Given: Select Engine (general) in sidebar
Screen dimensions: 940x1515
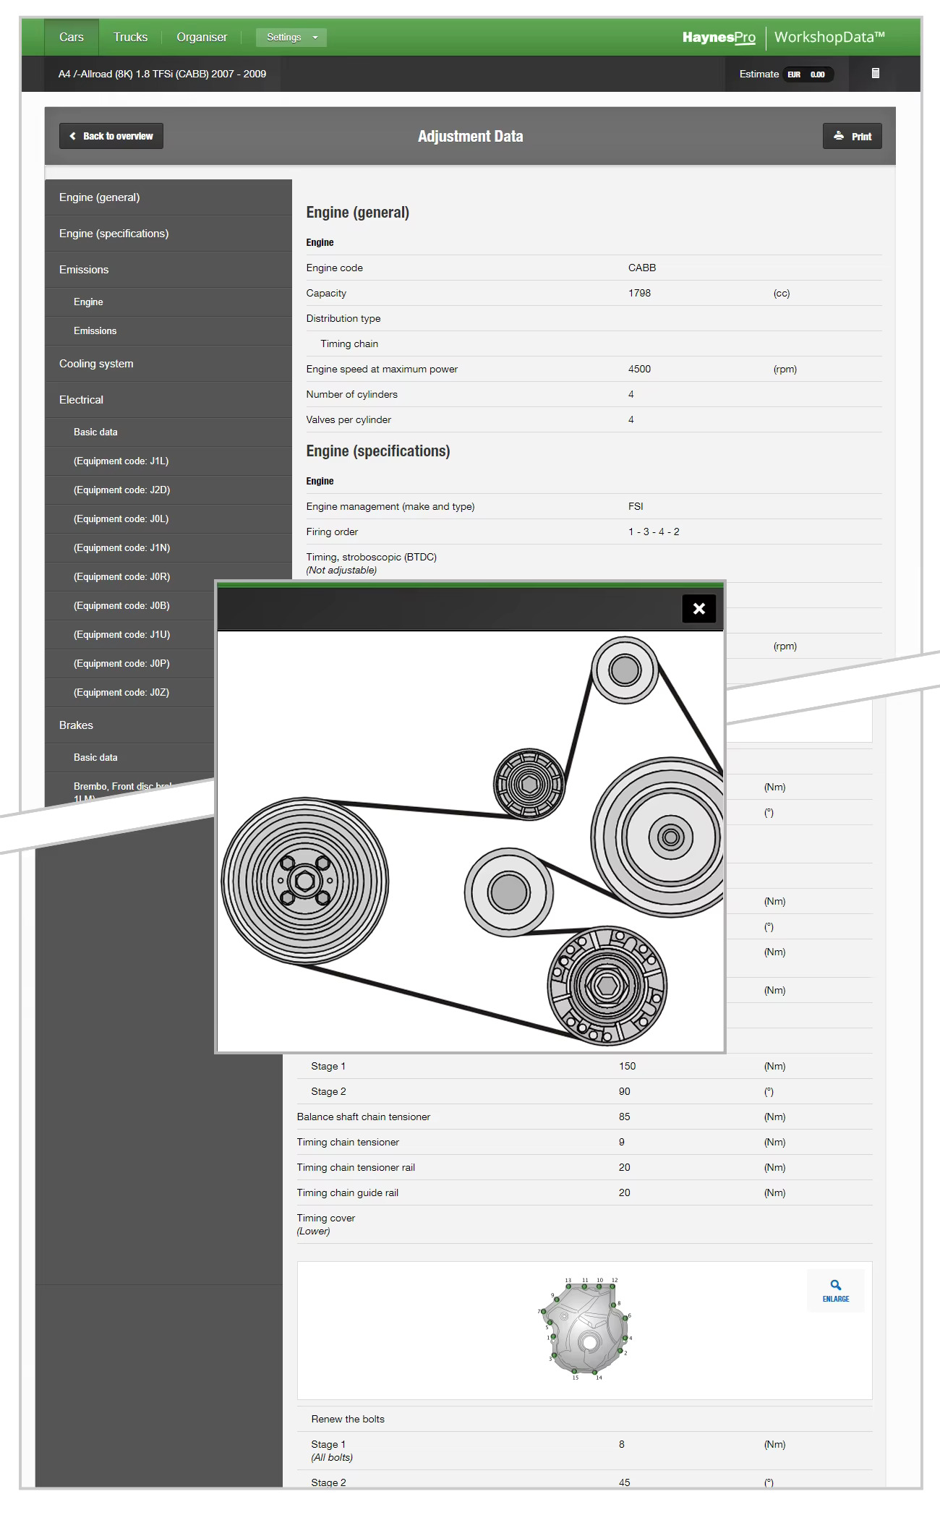Looking at the screenshot, I should pyautogui.click(x=168, y=197).
